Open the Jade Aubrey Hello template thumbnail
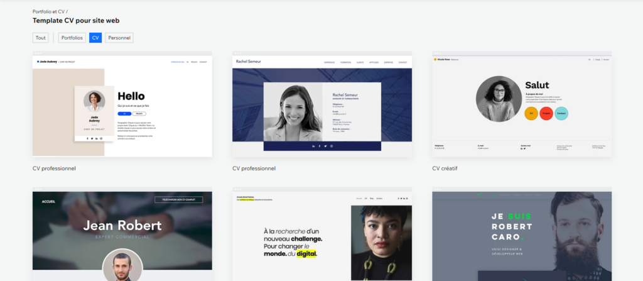Screen dimensions: 643x281 pyautogui.click(x=122, y=106)
